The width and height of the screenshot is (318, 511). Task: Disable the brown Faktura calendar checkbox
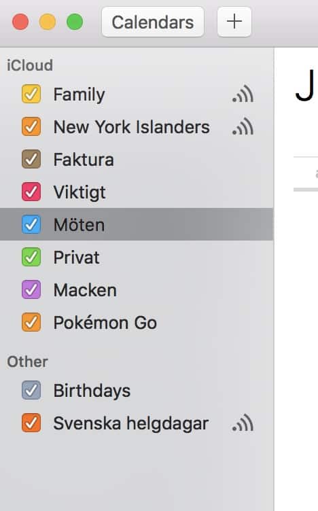31,160
